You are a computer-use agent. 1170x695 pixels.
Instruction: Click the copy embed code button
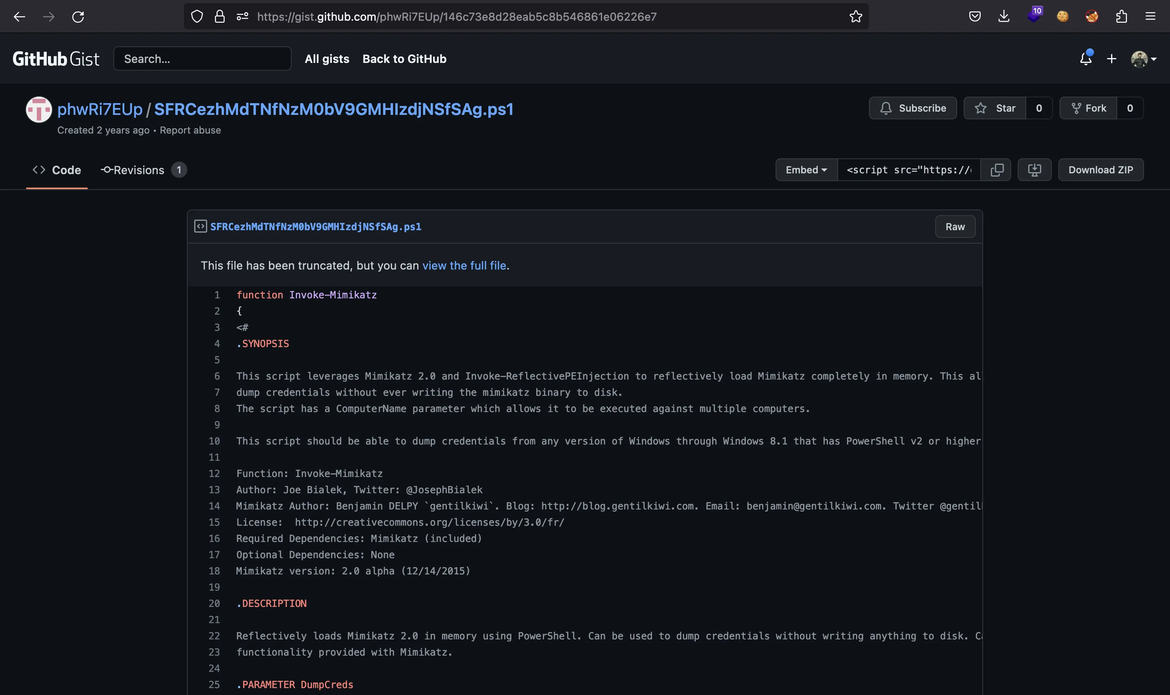(x=996, y=170)
